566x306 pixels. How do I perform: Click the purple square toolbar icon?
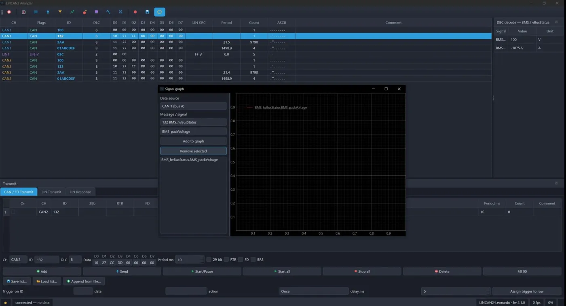(x=96, y=12)
